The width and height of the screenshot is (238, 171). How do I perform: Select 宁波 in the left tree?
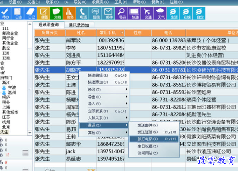point(12,88)
